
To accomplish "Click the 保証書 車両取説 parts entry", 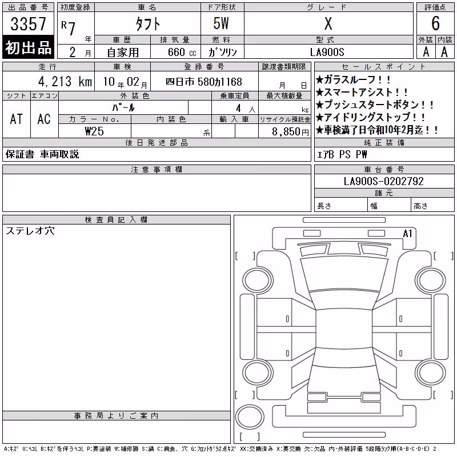I will click(x=42, y=154).
